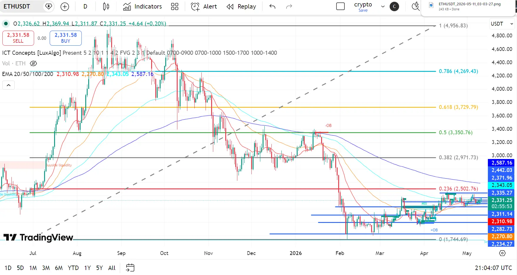Collapse the indicator legend with the chevron
This screenshot has width=517, height=275.
[x=9, y=85]
